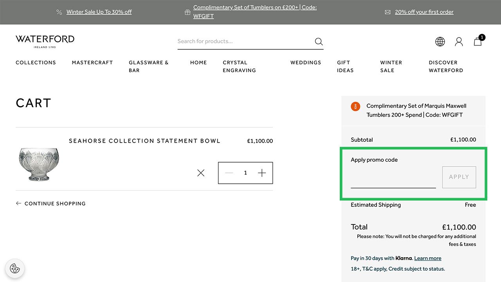Click the Waterford logo

(x=45, y=41)
